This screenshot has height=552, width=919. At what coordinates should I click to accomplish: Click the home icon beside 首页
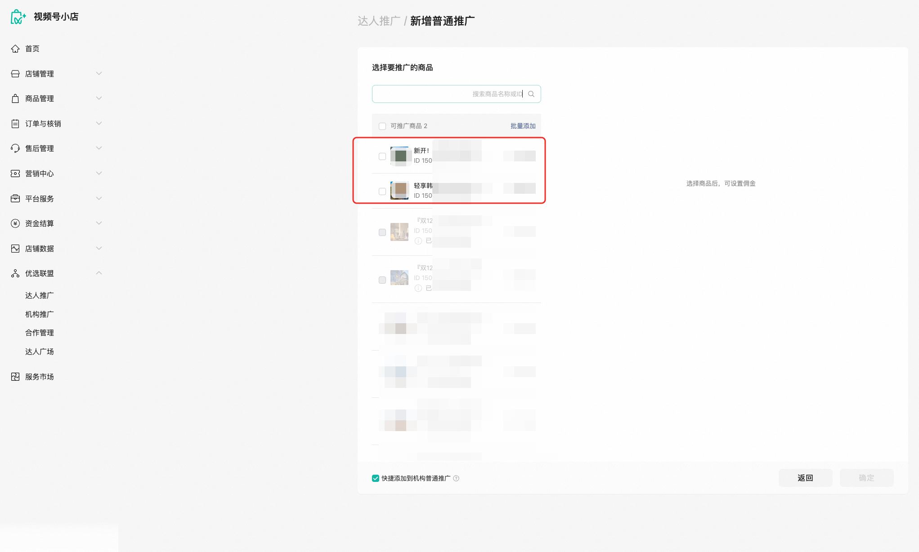(x=15, y=49)
